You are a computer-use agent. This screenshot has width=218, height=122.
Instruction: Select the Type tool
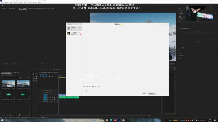coord(36,81)
